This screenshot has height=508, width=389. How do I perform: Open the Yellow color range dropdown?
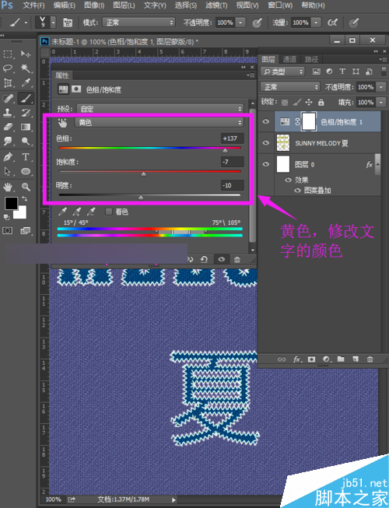tap(159, 122)
